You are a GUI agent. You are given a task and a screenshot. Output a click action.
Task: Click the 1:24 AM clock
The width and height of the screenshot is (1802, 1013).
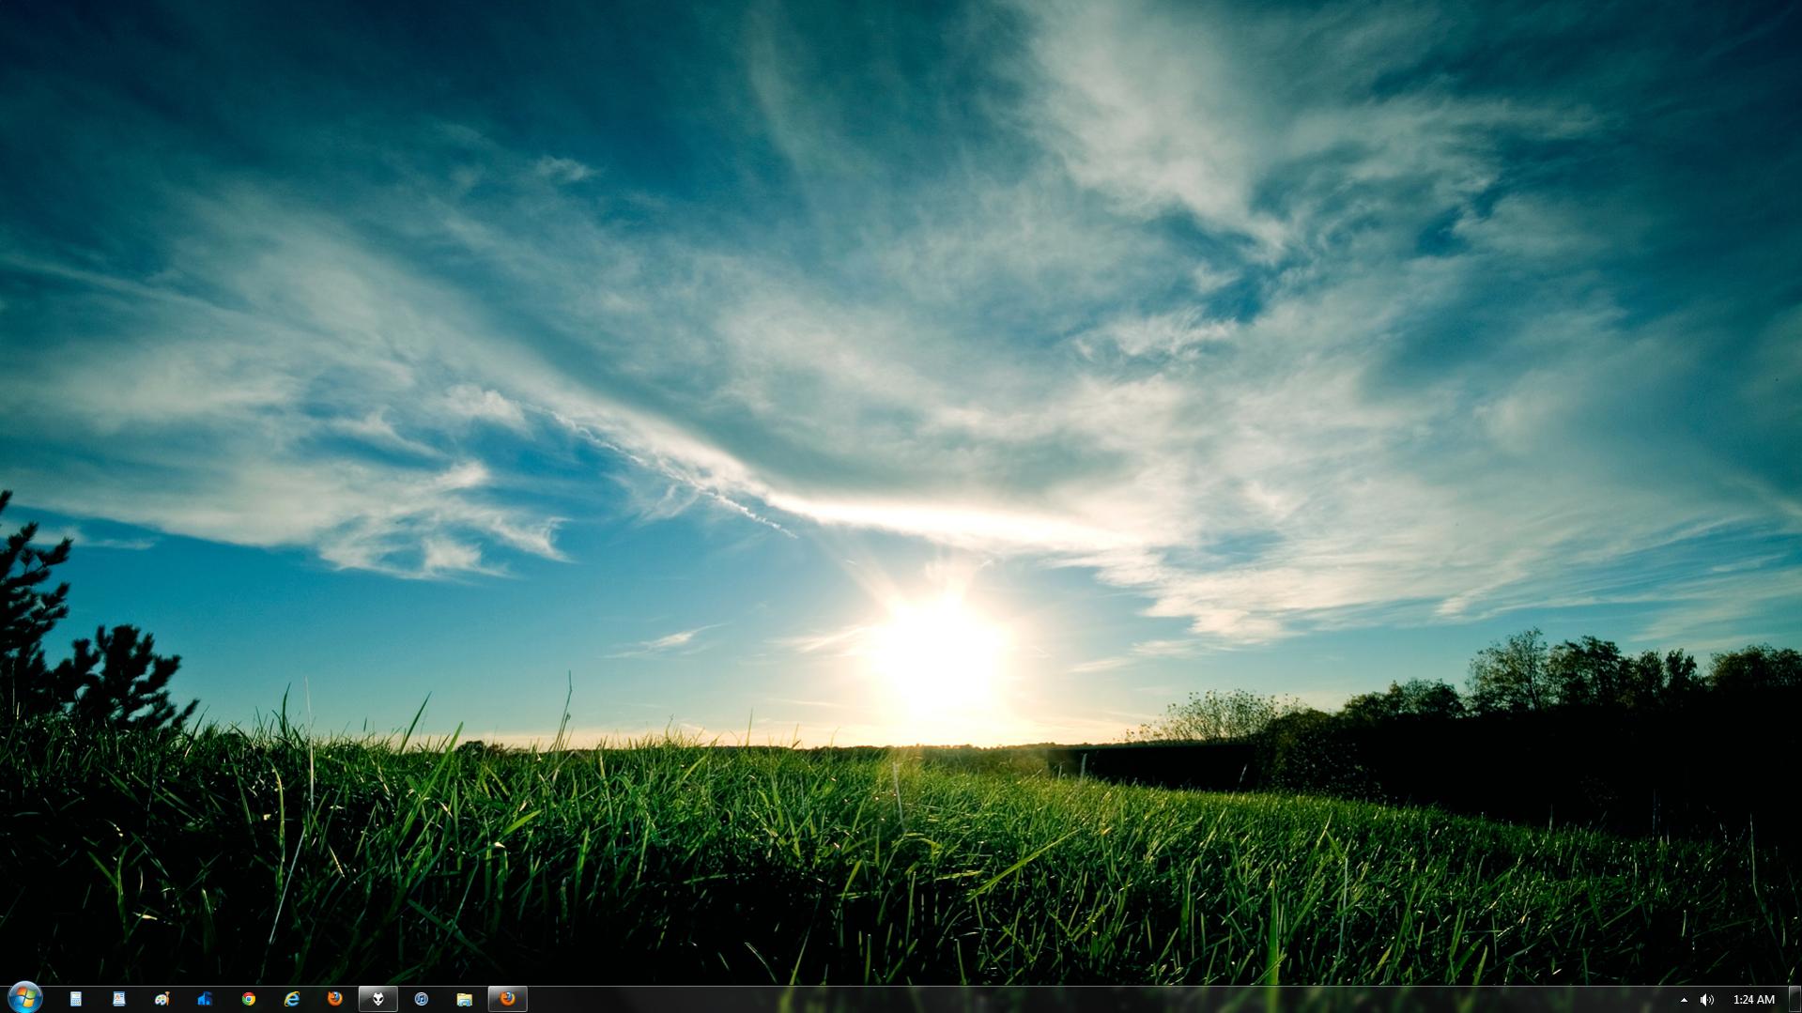pos(1753,1000)
